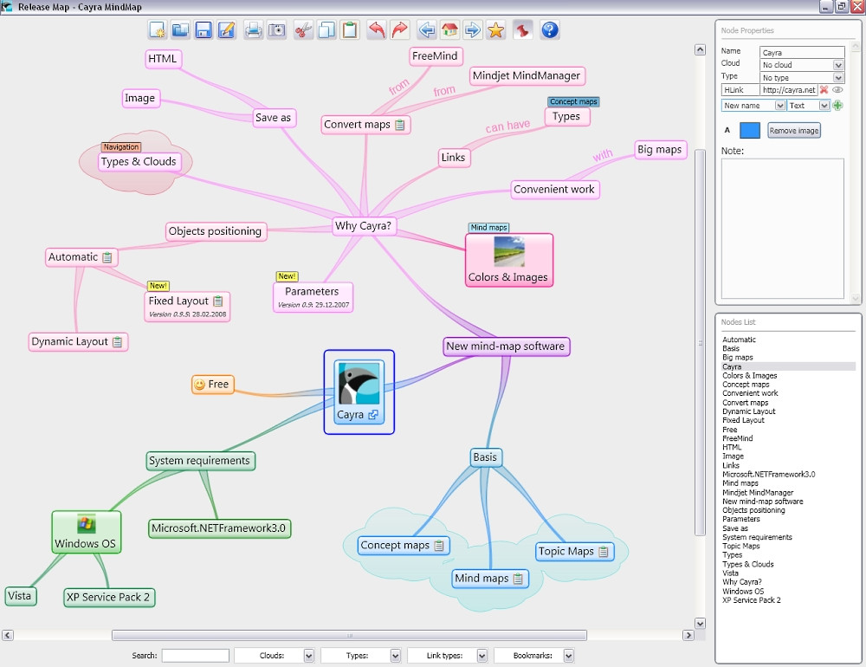Click the blue node color swatch

[750, 131]
